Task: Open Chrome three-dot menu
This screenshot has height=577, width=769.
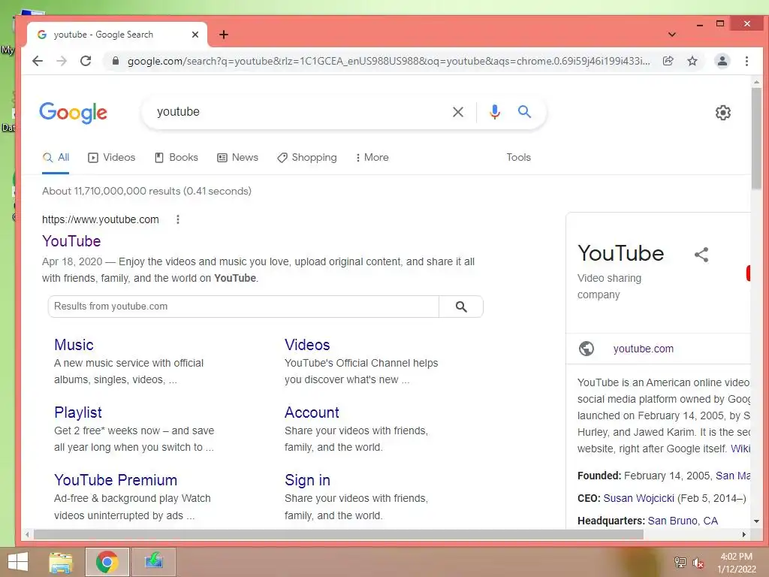Action: (746, 61)
